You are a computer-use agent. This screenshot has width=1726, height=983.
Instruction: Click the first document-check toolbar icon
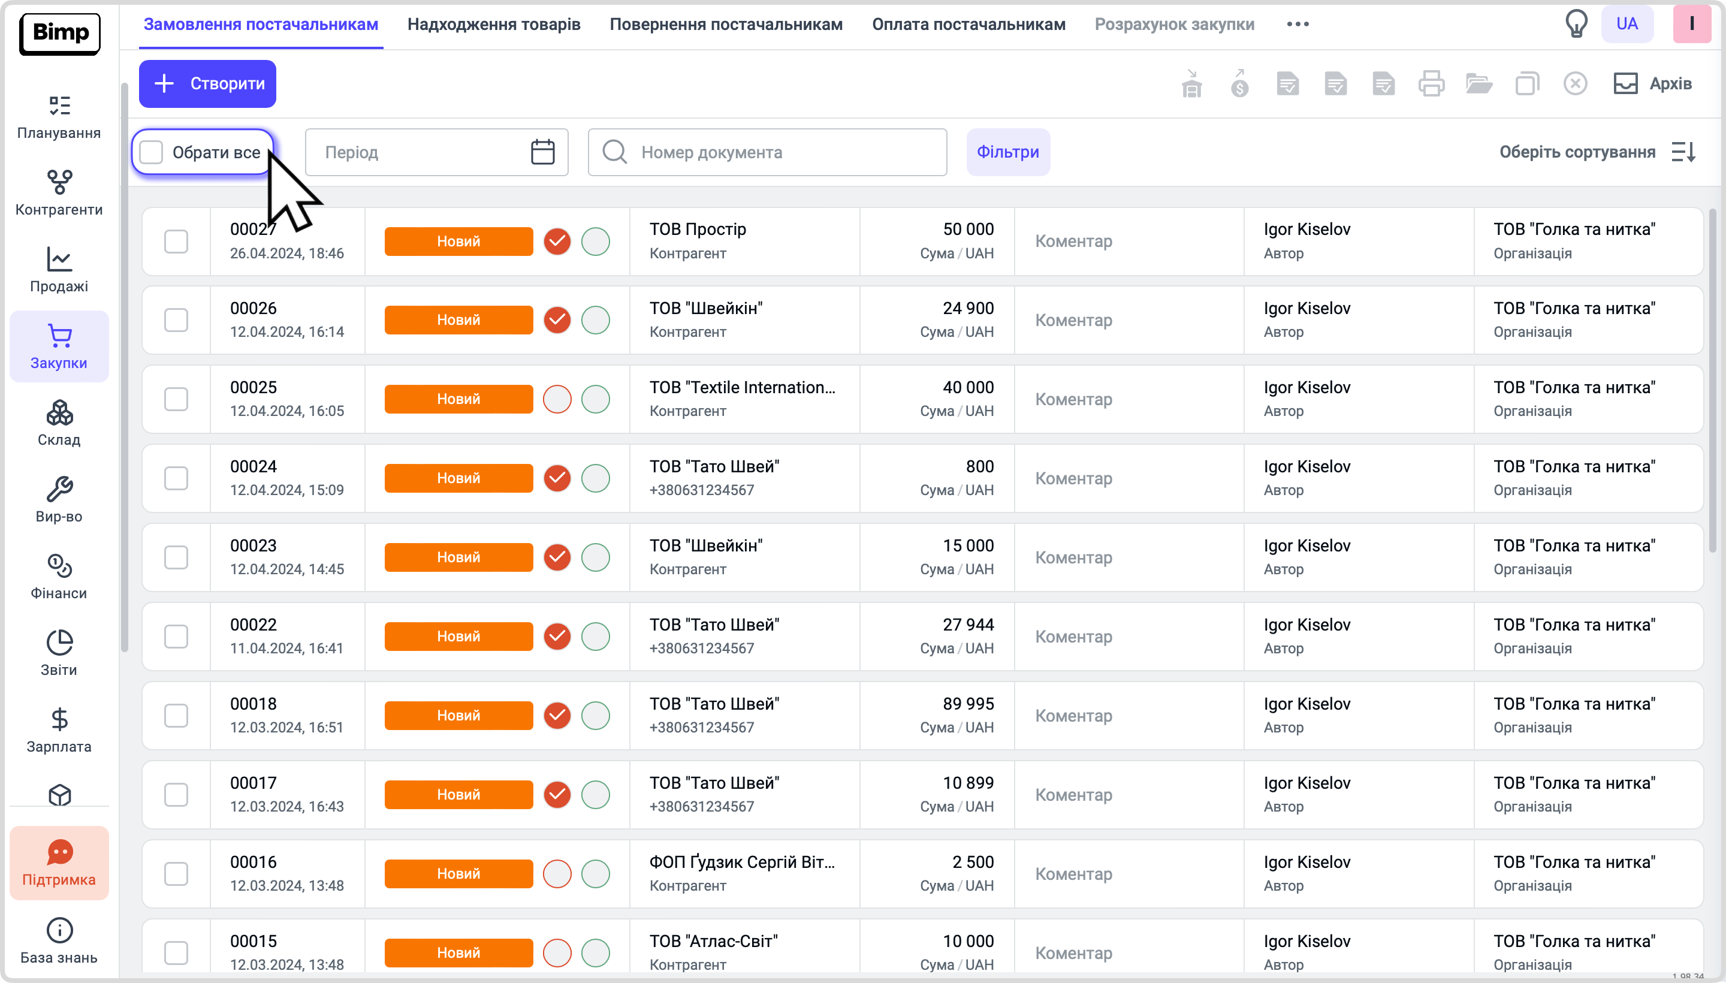point(1288,84)
